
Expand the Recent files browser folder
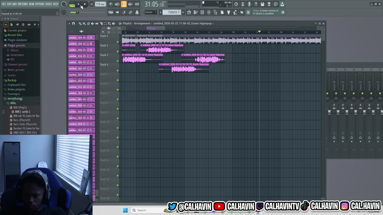click(x=15, y=35)
